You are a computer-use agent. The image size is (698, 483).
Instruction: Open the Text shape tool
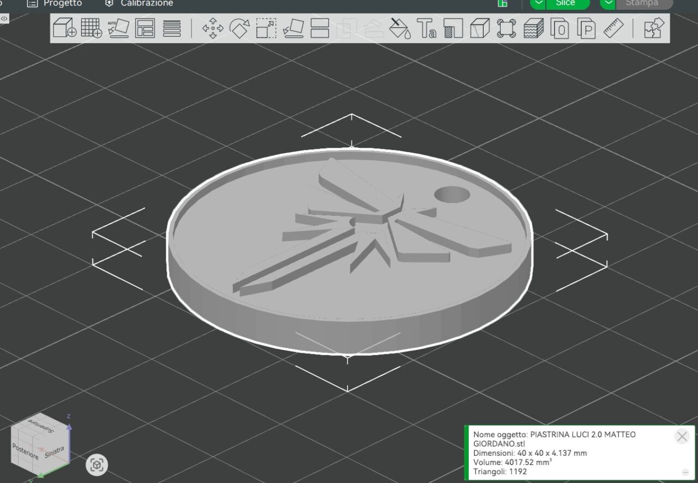[426, 28]
